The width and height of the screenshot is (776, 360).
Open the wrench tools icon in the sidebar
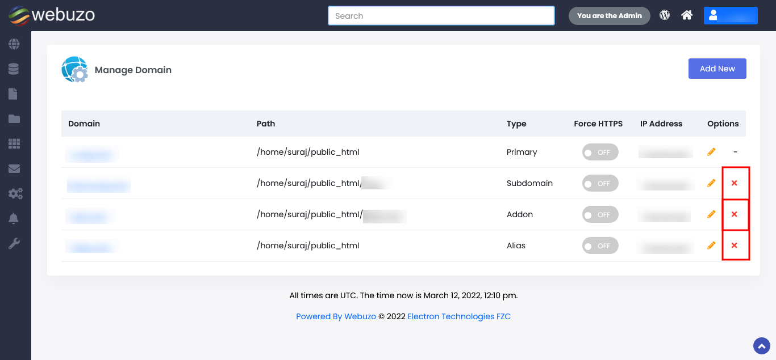point(14,244)
